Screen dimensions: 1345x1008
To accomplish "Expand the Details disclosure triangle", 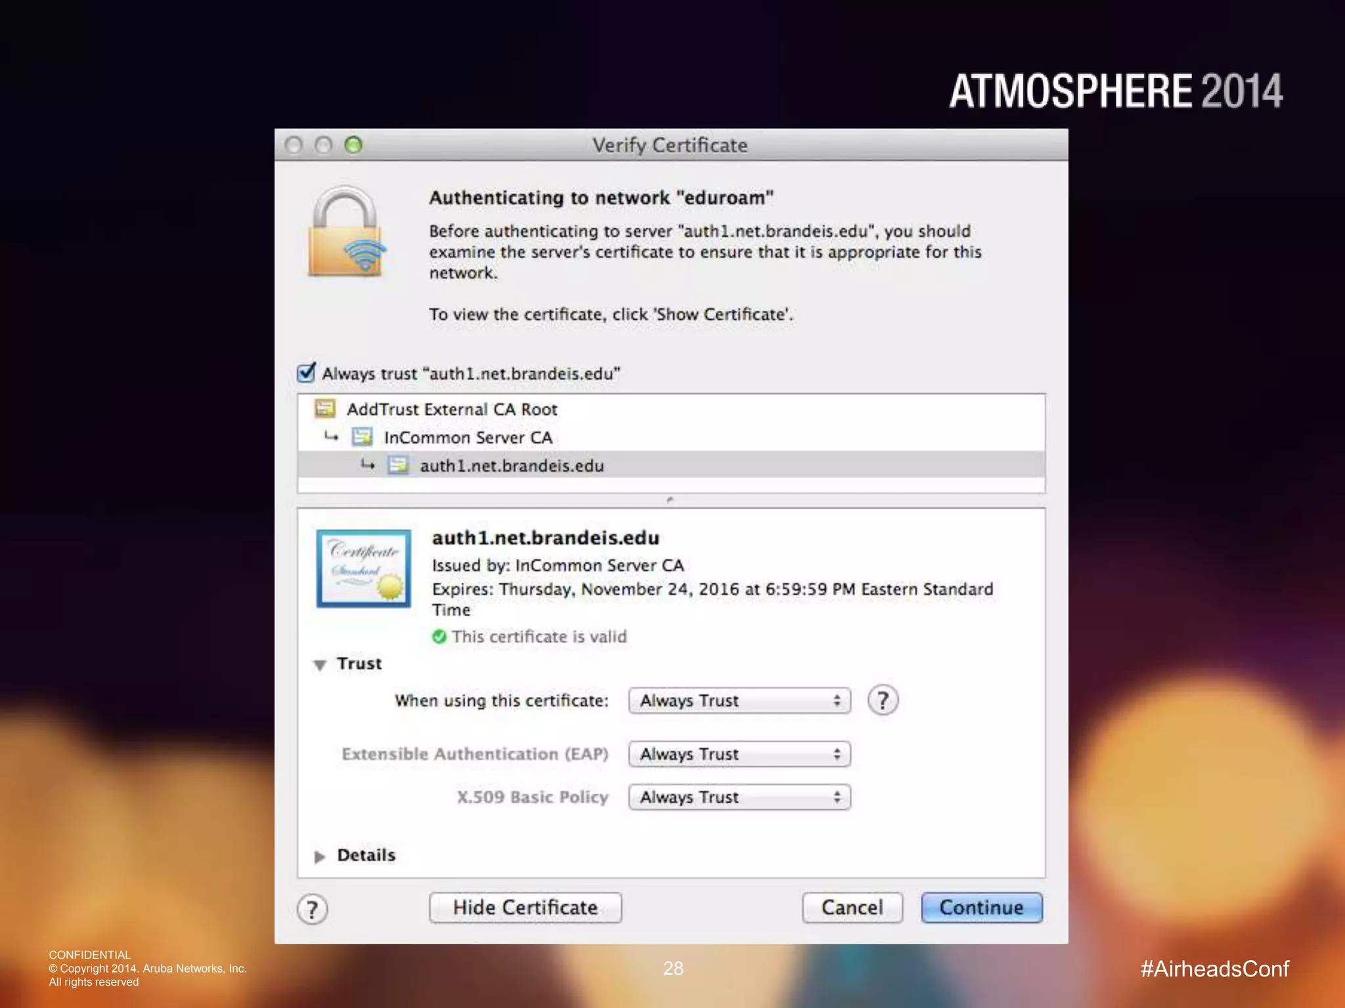I will pos(320,856).
